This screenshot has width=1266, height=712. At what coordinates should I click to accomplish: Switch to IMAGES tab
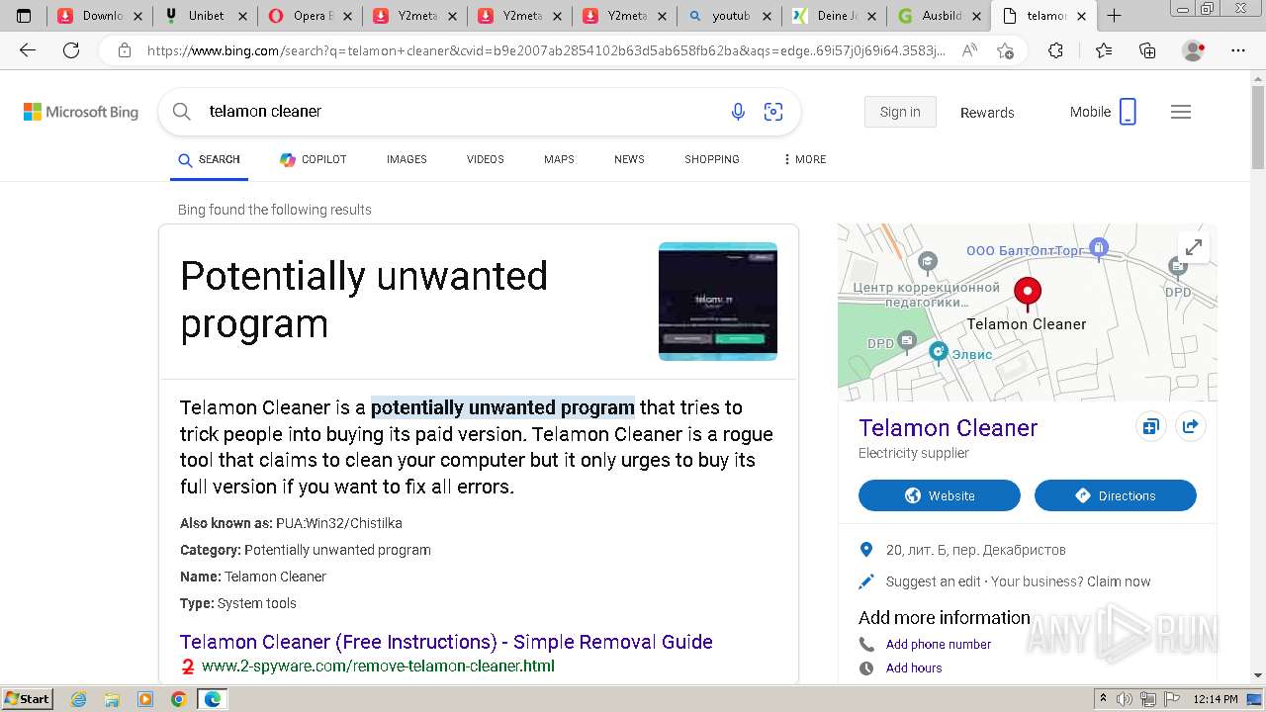[x=407, y=159]
